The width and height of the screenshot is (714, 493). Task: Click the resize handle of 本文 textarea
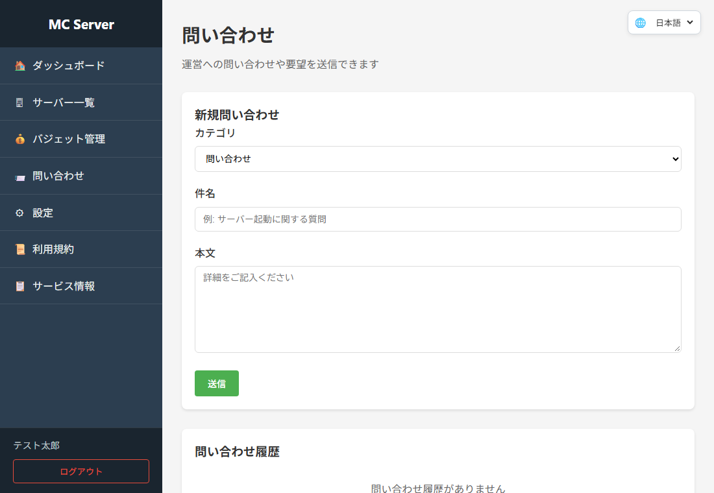[x=677, y=349]
